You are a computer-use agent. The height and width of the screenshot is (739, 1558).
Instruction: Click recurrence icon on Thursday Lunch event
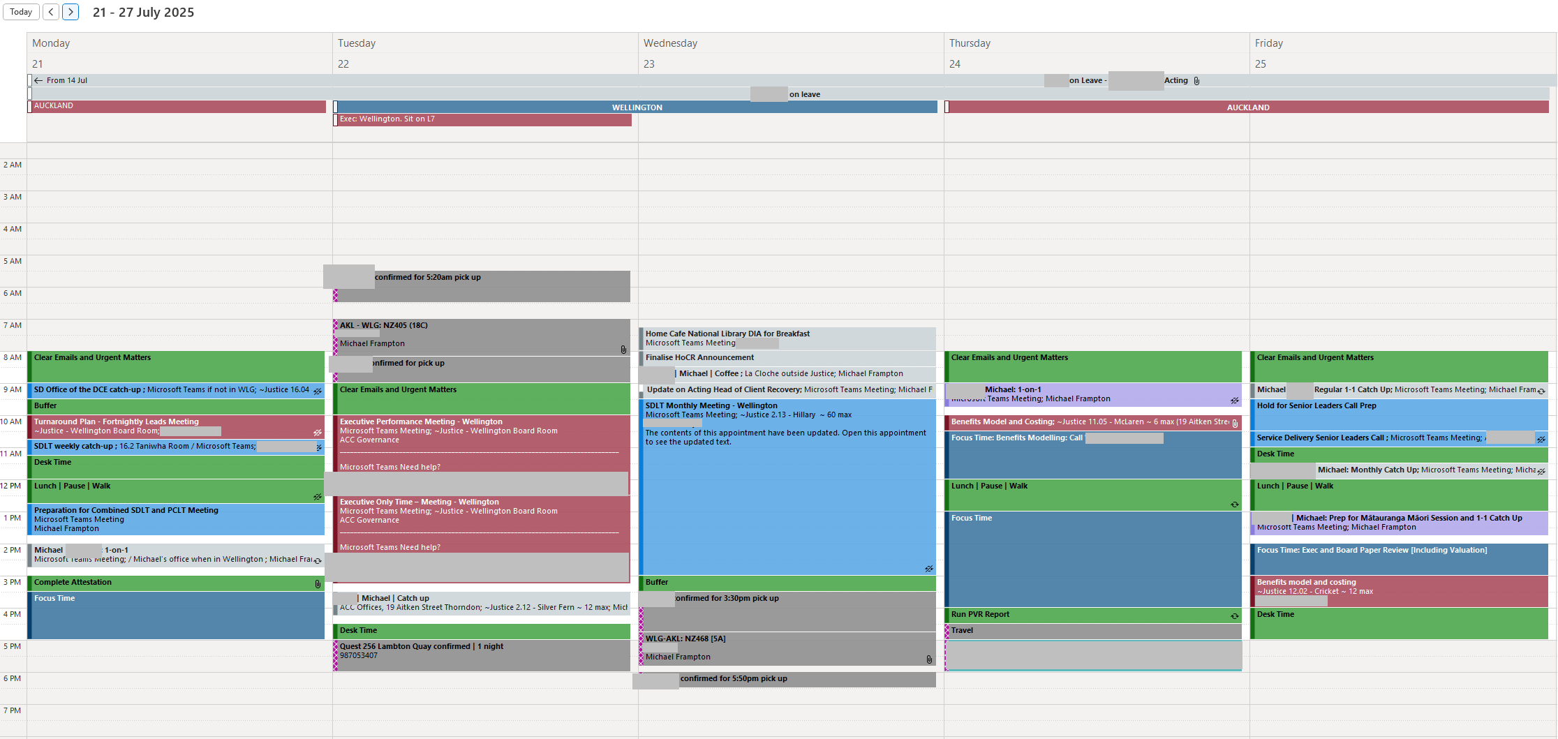click(x=1234, y=505)
